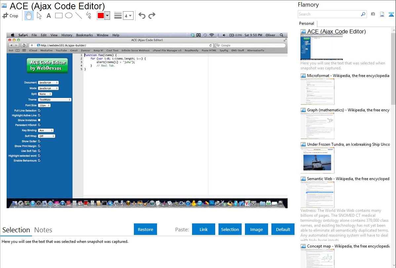Open the File menu in Safari's menu bar
This screenshot has width=396, height=268.
[x=34, y=35]
